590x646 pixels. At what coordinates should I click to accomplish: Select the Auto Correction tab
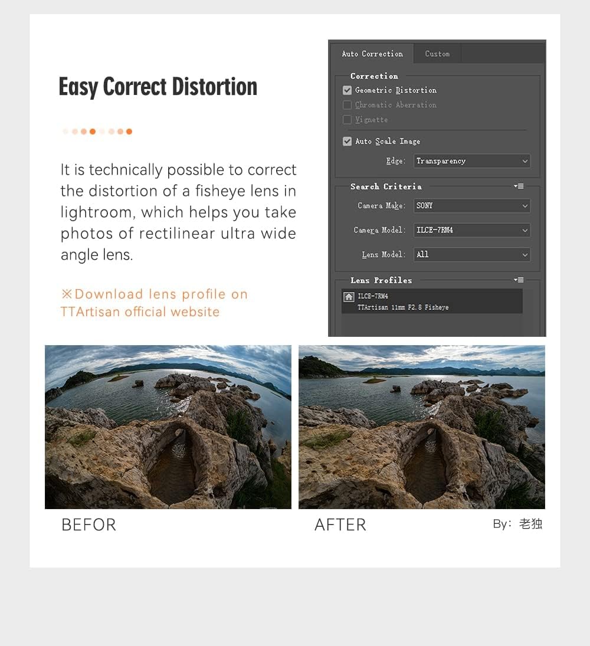click(372, 54)
